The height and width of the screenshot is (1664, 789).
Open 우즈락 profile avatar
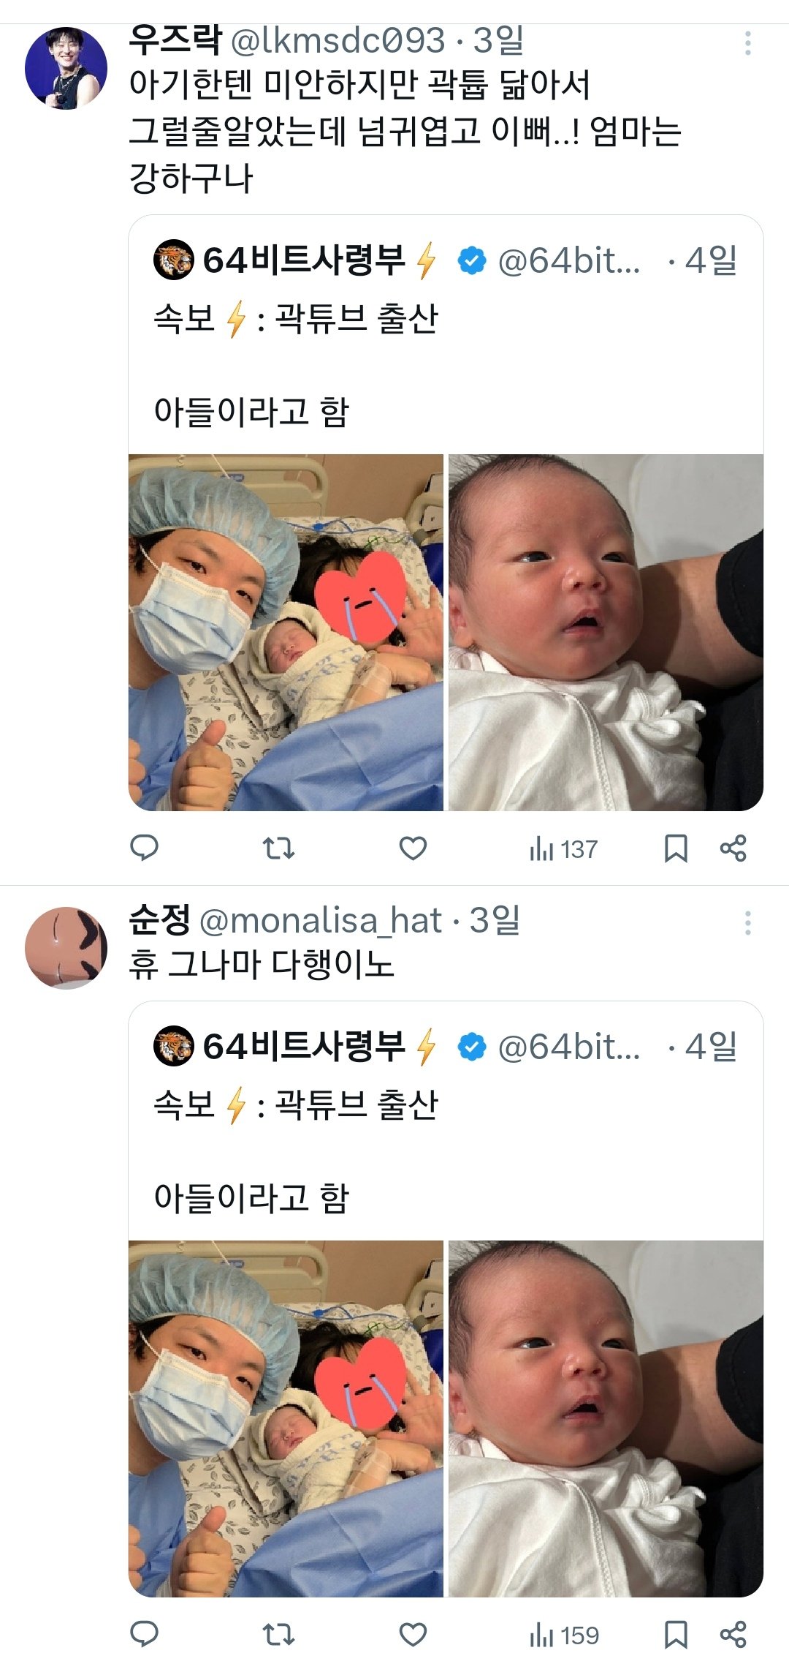(66, 69)
